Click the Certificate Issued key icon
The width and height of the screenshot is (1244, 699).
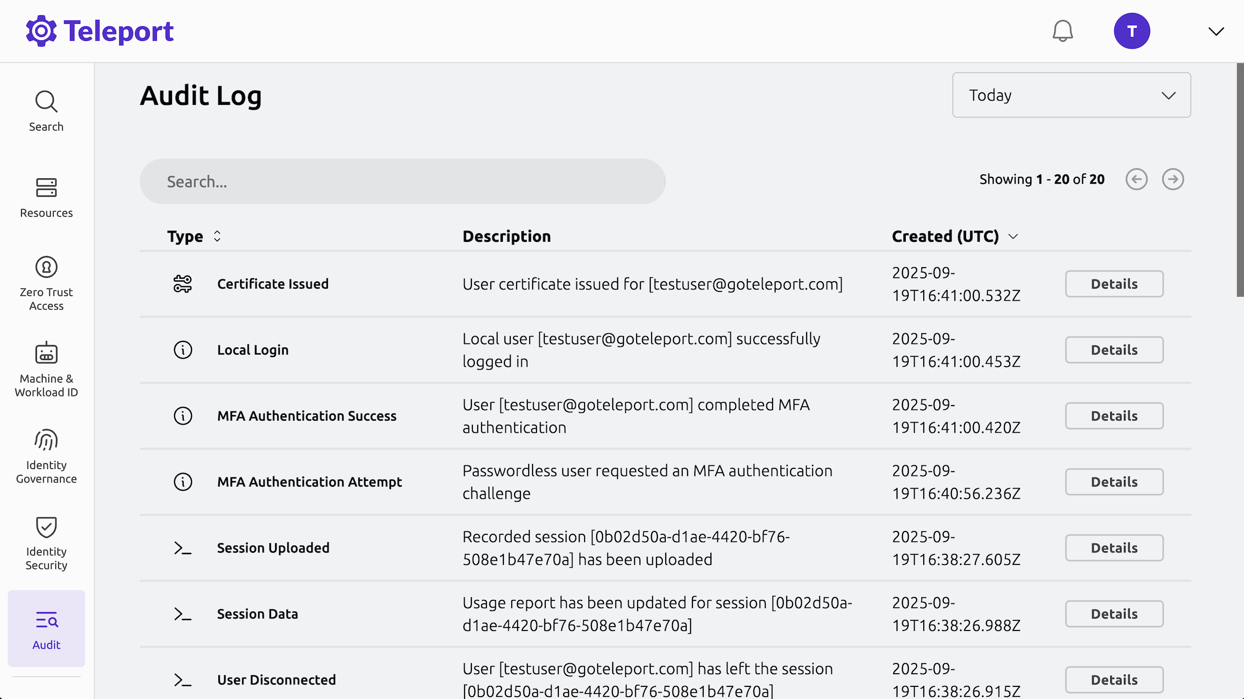pos(183,284)
